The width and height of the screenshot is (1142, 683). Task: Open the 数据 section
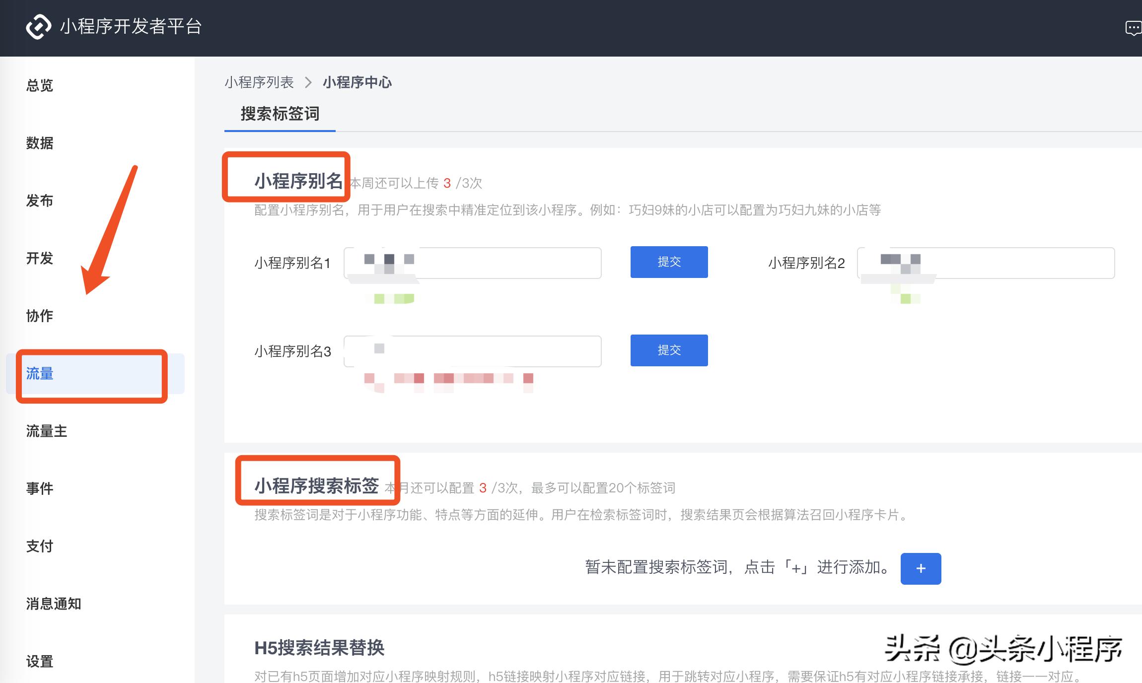pos(39,143)
